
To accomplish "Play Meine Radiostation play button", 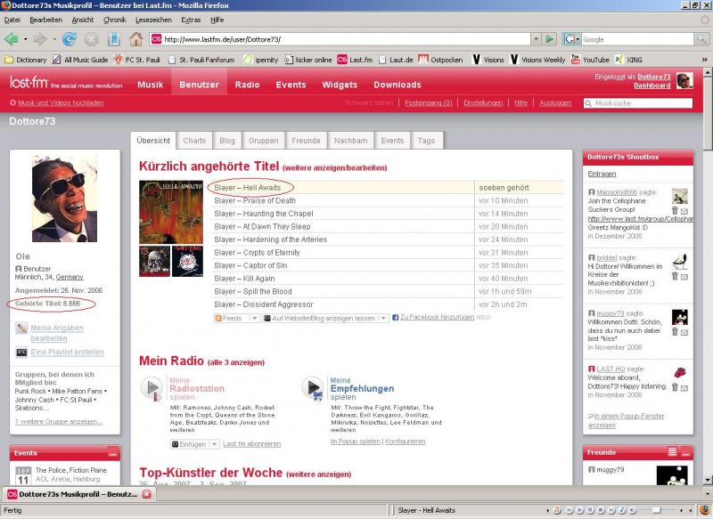I will pos(152,388).
